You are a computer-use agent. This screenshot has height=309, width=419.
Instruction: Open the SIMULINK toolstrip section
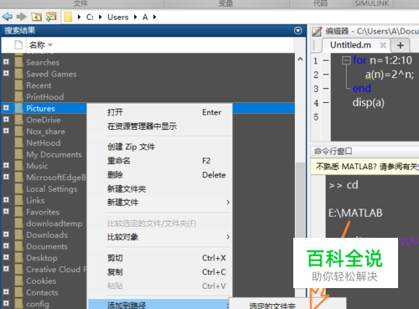pos(372,3)
